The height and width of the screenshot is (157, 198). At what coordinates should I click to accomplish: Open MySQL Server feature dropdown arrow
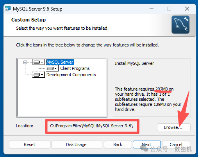[42, 62]
